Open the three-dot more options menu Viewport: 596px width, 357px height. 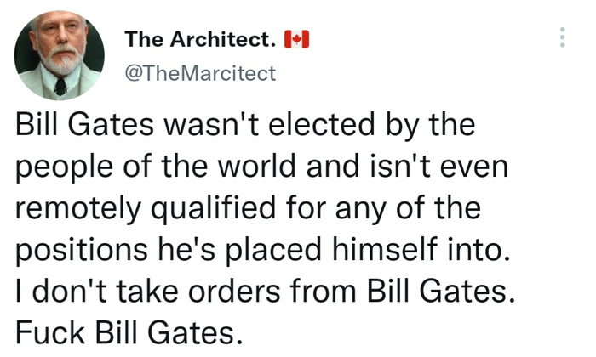point(561,37)
